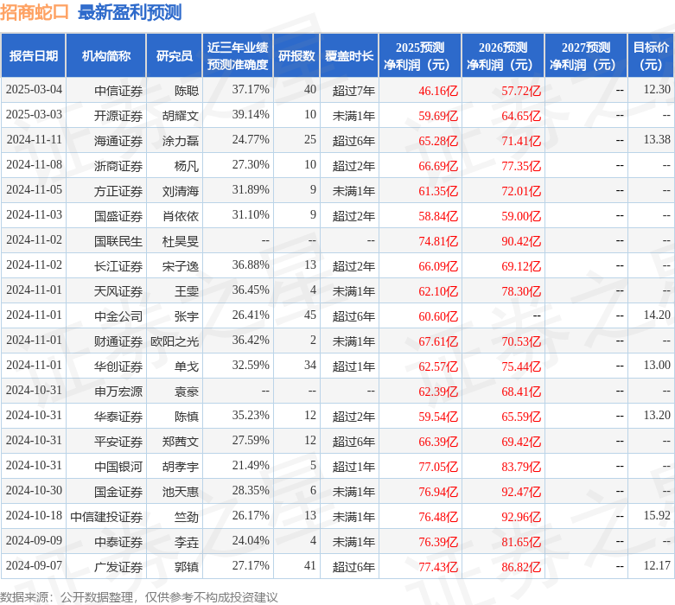The width and height of the screenshot is (675, 605).
Task: Select the 2025预测净利润 column header
Action: [x=420, y=55]
